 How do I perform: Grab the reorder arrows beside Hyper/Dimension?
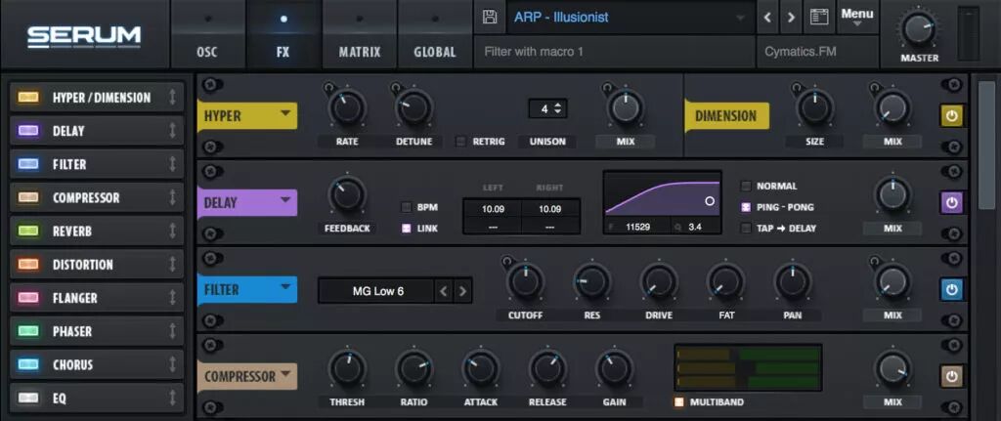pos(172,98)
